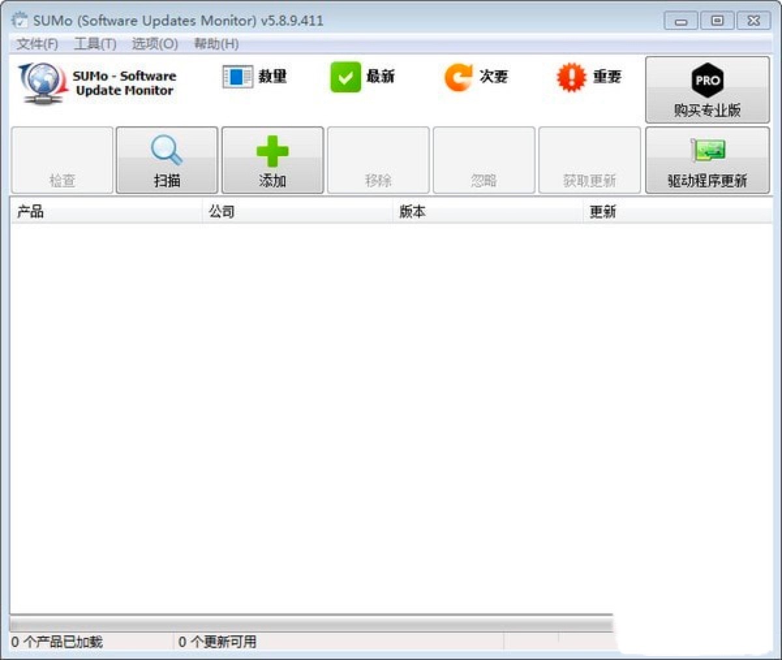
Task: Open the 帮助(H) menu
Action: click(x=216, y=44)
